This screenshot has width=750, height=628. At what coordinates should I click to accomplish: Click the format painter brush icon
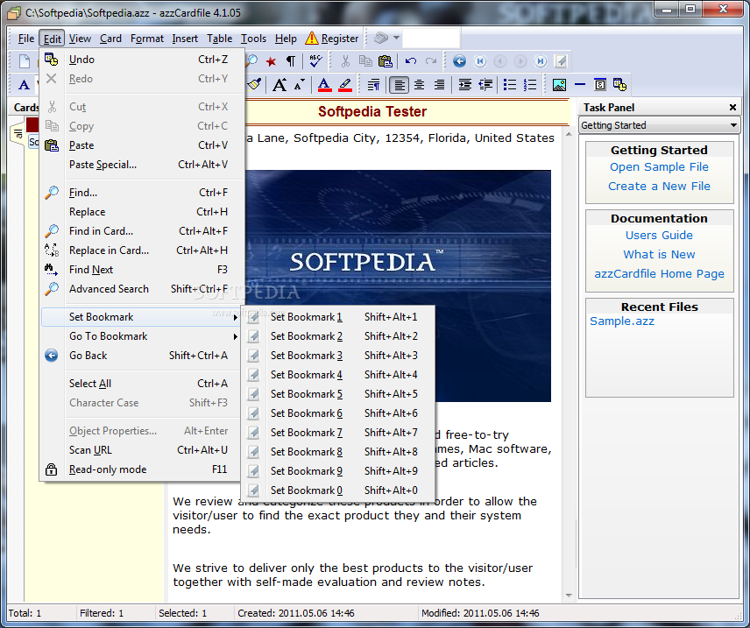[254, 85]
